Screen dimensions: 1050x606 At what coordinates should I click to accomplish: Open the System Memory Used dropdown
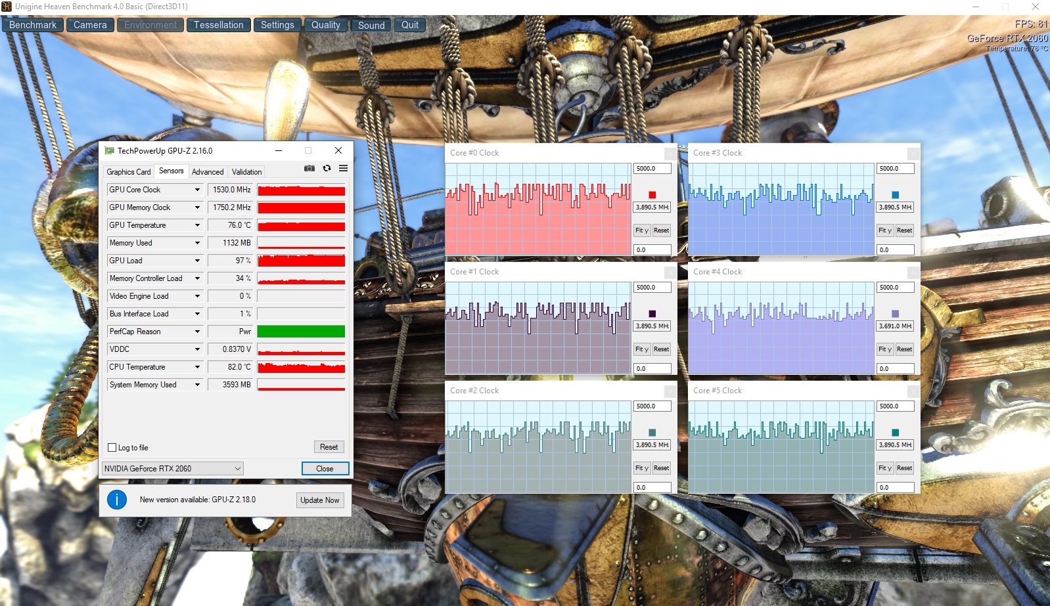197,385
